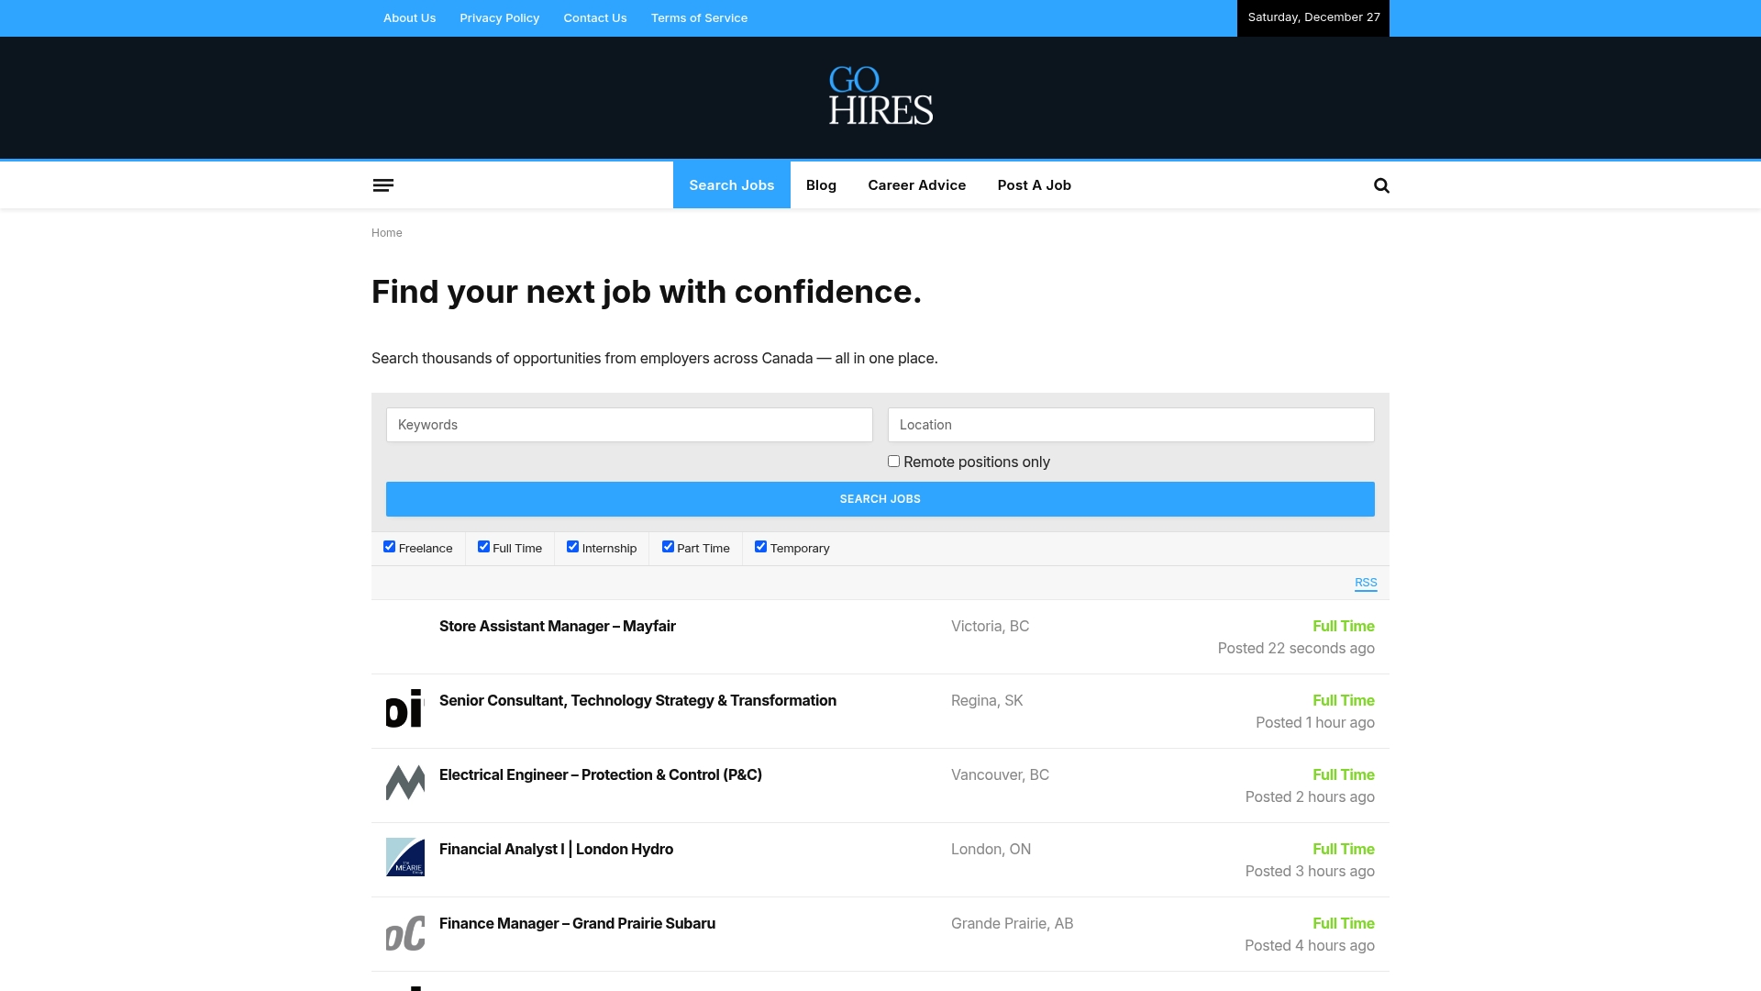Click the Keywords input field
Viewport: 1761px width, 991px height.
[x=629, y=424]
